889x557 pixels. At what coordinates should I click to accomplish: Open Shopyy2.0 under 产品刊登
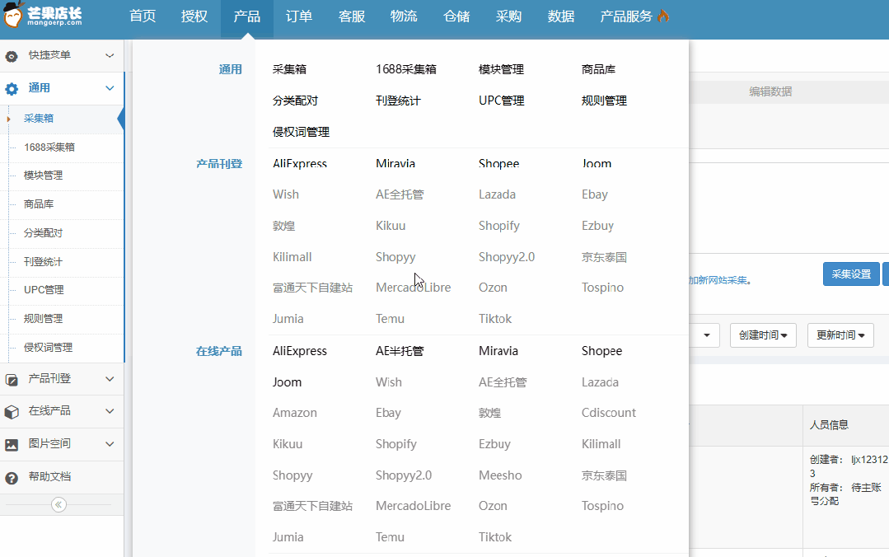(x=507, y=257)
